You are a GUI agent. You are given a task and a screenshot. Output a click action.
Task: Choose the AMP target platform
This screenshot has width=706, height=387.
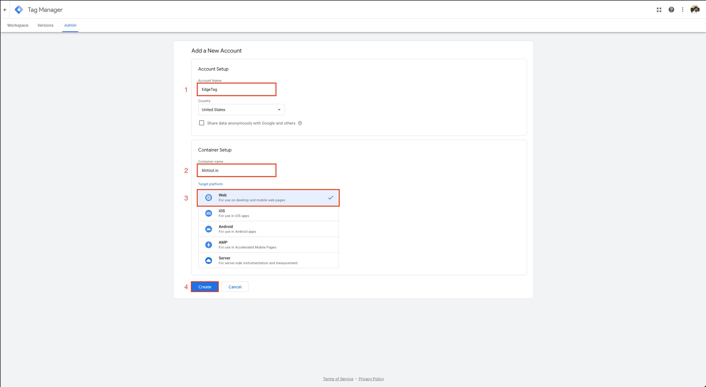(x=268, y=245)
